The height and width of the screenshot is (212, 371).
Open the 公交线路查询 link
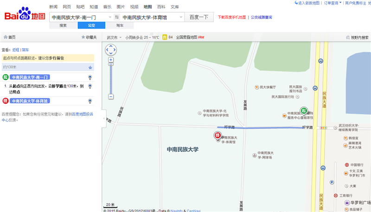point(262,18)
